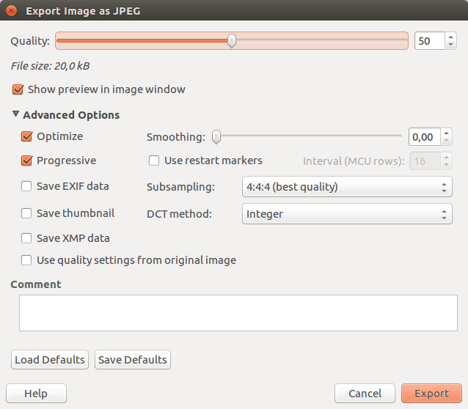Toggle Show preview in image window
This screenshot has width=468, height=409.
[18, 89]
